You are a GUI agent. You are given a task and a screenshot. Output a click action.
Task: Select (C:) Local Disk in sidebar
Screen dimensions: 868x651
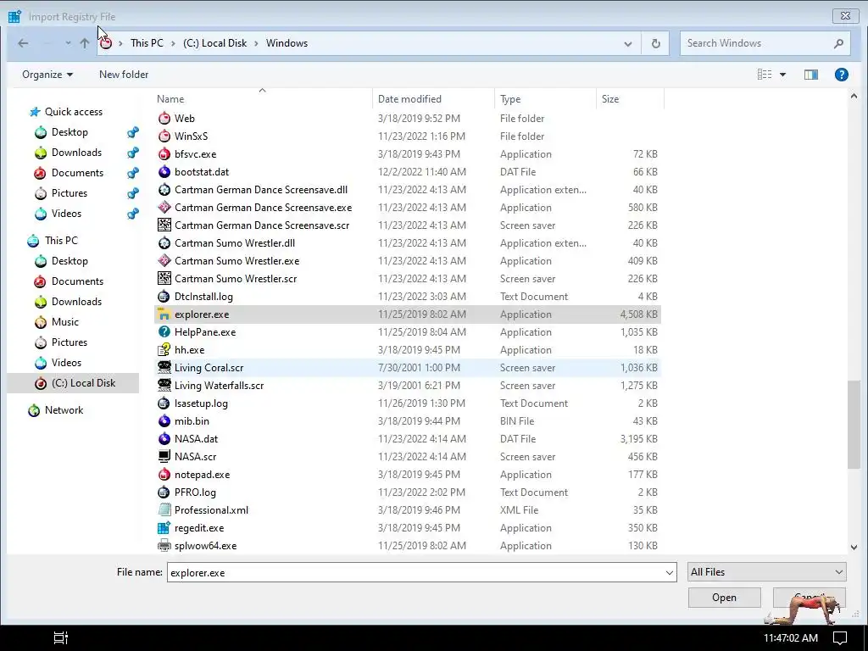[83, 383]
